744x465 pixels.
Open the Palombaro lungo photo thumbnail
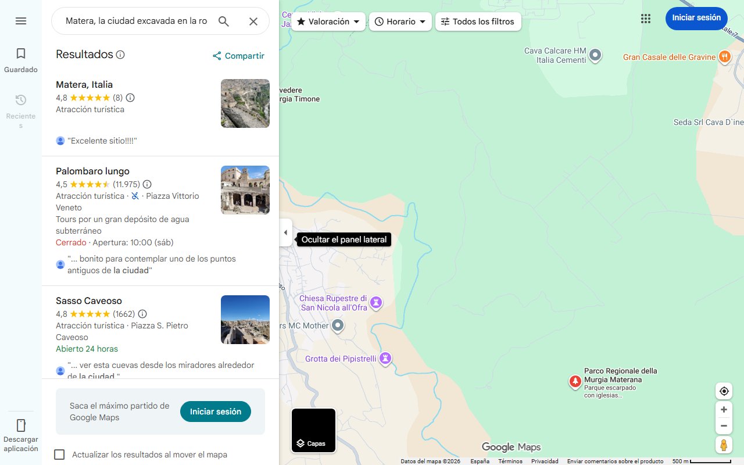(245, 190)
